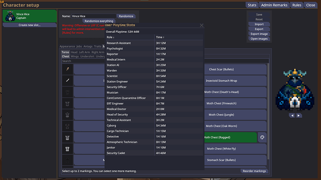The height and width of the screenshot is (180, 321).
Task: Create a new character slot
Action: [29, 25]
